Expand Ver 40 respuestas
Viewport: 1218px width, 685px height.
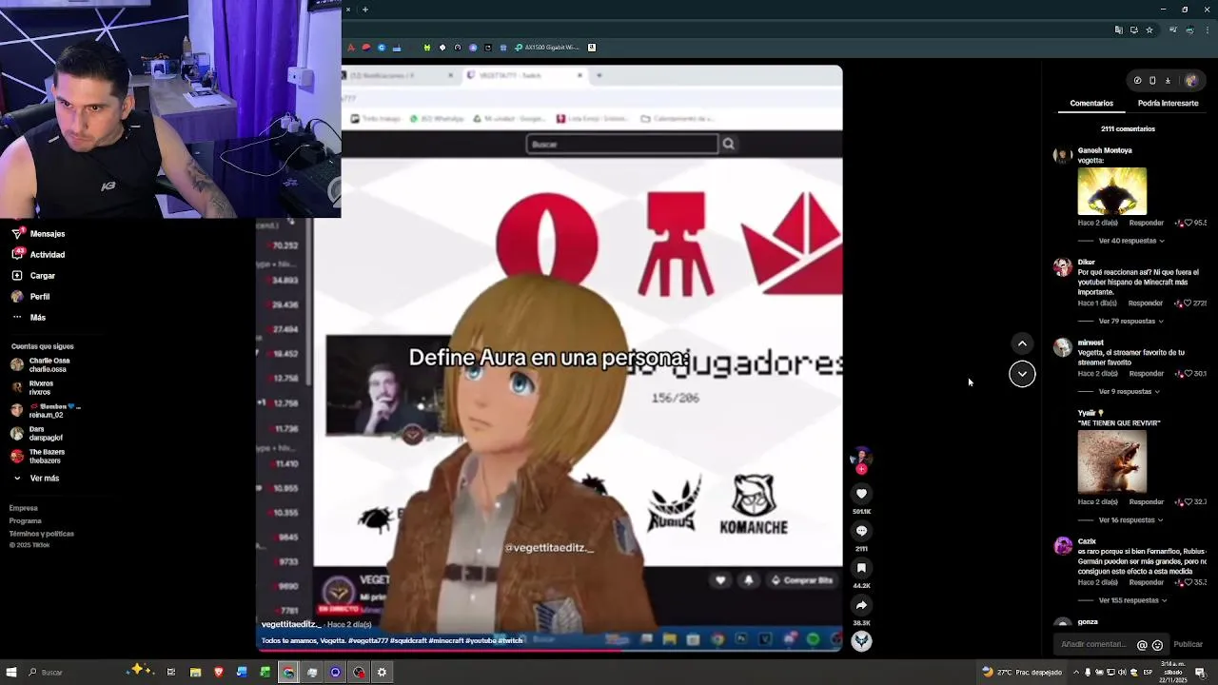click(1131, 241)
